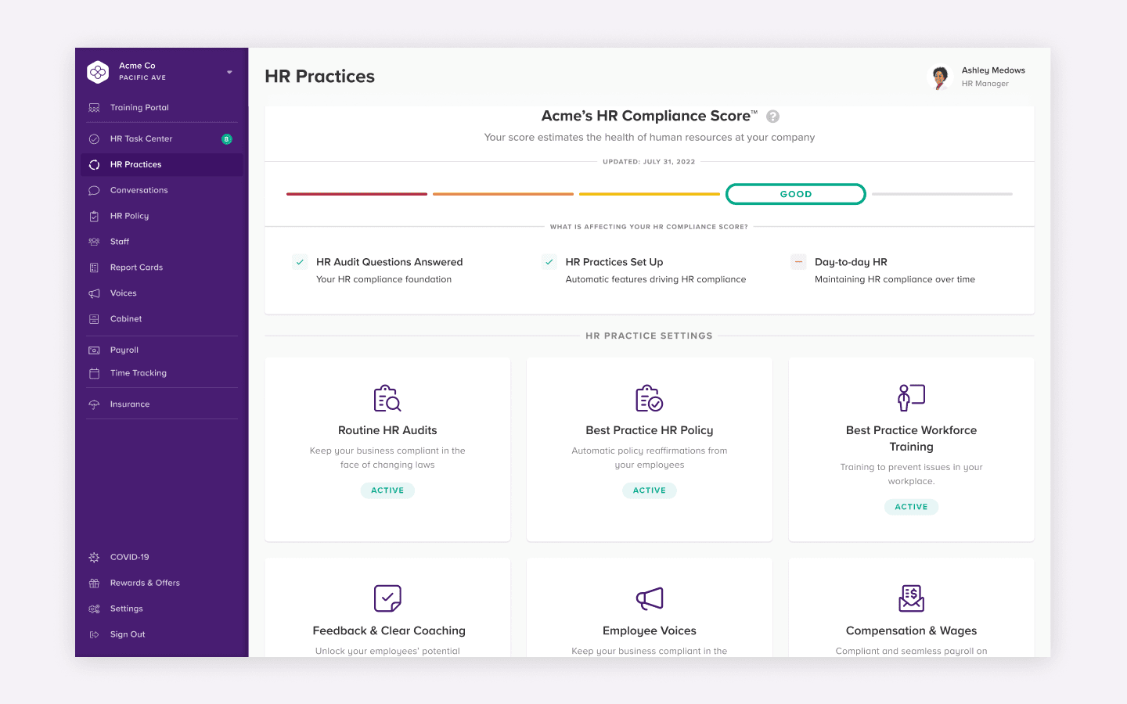Image resolution: width=1127 pixels, height=704 pixels.
Task: Click the Feedback & Clear Coaching checkmark icon
Action: 387,598
